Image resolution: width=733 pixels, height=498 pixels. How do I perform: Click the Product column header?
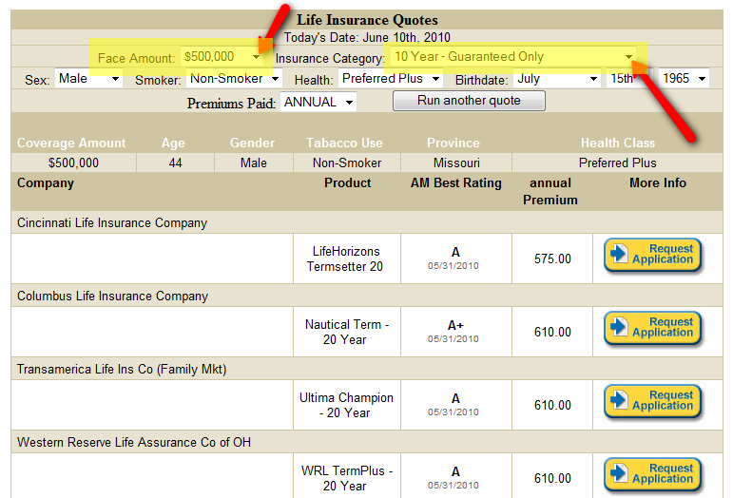click(x=347, y=183)
